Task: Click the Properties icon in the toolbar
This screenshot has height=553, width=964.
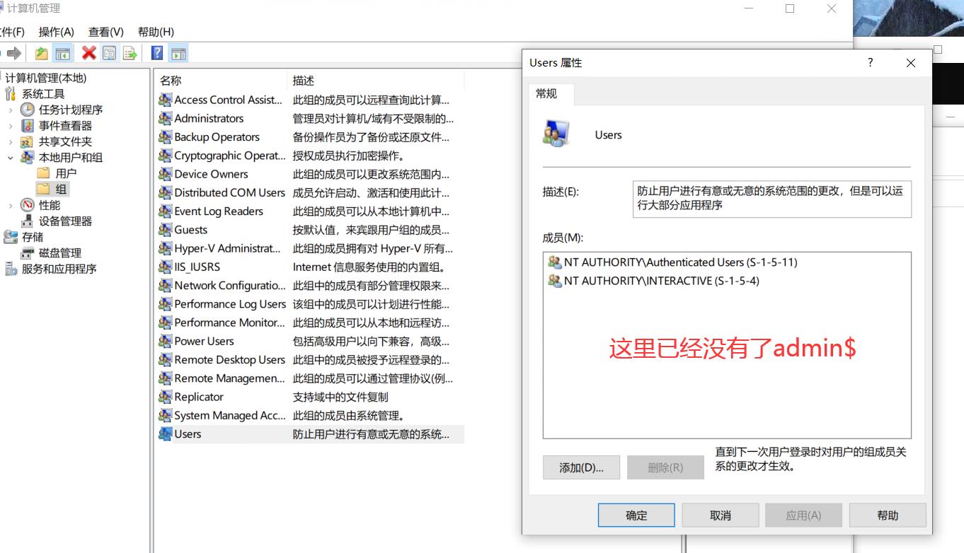Action: (x=110, y=52)
